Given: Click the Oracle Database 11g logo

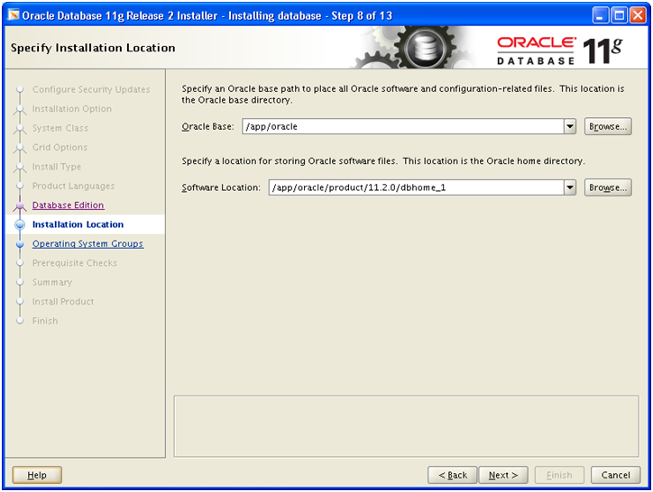Looking at the screenshot, I should click(x=560, y=50).
